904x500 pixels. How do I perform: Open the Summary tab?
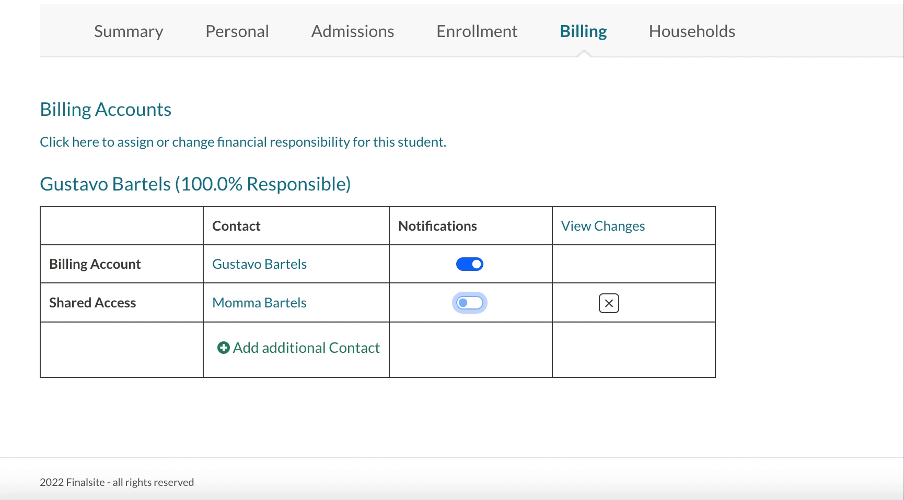coord(129,31)
